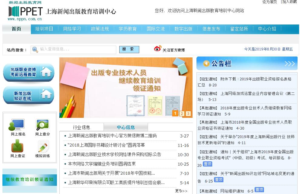This screenshot has width=300, height=194.
Task: Switch to the 行业信息 tab
Action: (81, 127)
